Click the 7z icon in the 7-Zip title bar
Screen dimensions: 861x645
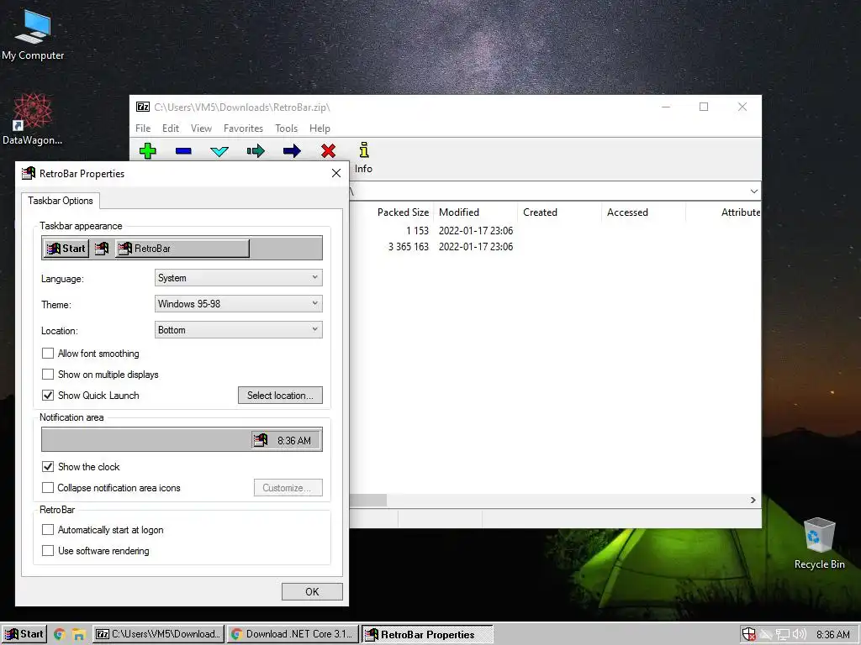pyautogui.click(x=143, y=107)
